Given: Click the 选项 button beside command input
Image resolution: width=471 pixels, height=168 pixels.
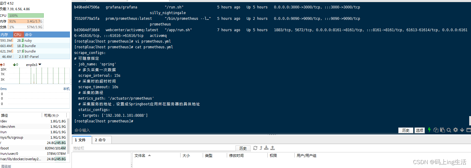Looking at the screenshot, I should pyautogui.click(x=420, y=130).
